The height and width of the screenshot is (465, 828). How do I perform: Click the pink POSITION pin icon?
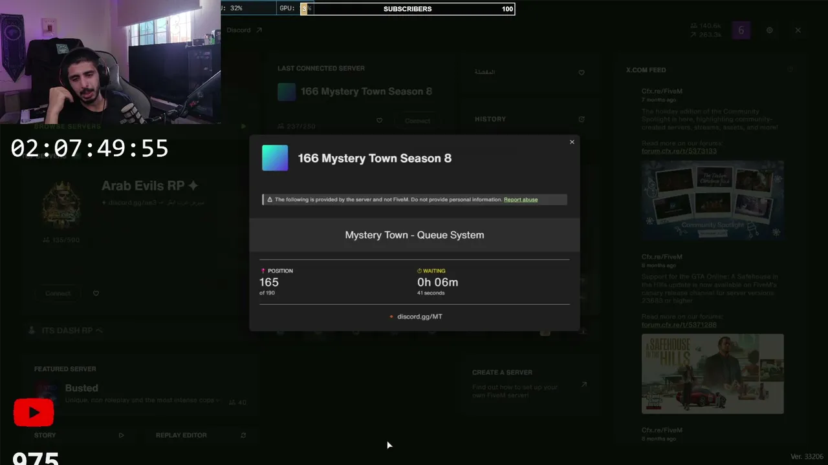tap(263, 271)
